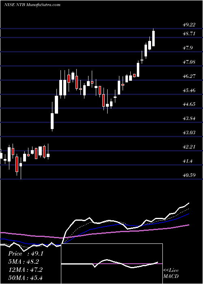Click the 44.65 price axis label

coord(189,104)
